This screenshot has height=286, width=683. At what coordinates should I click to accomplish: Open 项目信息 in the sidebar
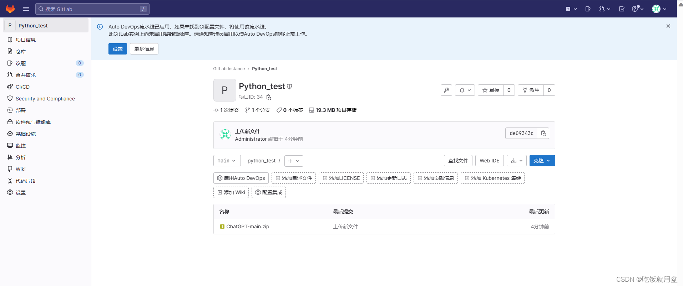(46, 40)
